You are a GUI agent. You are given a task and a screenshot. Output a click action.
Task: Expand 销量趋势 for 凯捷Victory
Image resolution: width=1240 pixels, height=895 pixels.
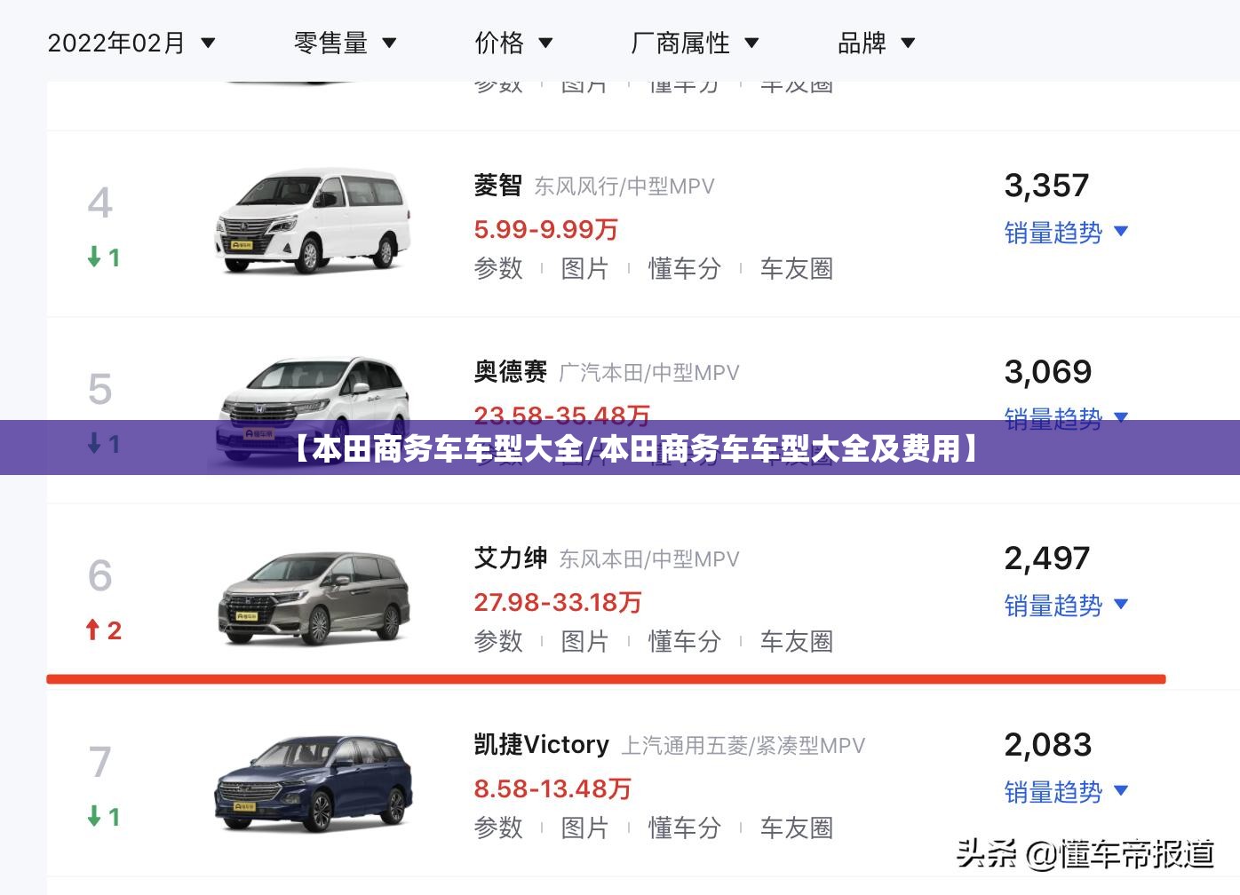click(x=1066, y=792)
